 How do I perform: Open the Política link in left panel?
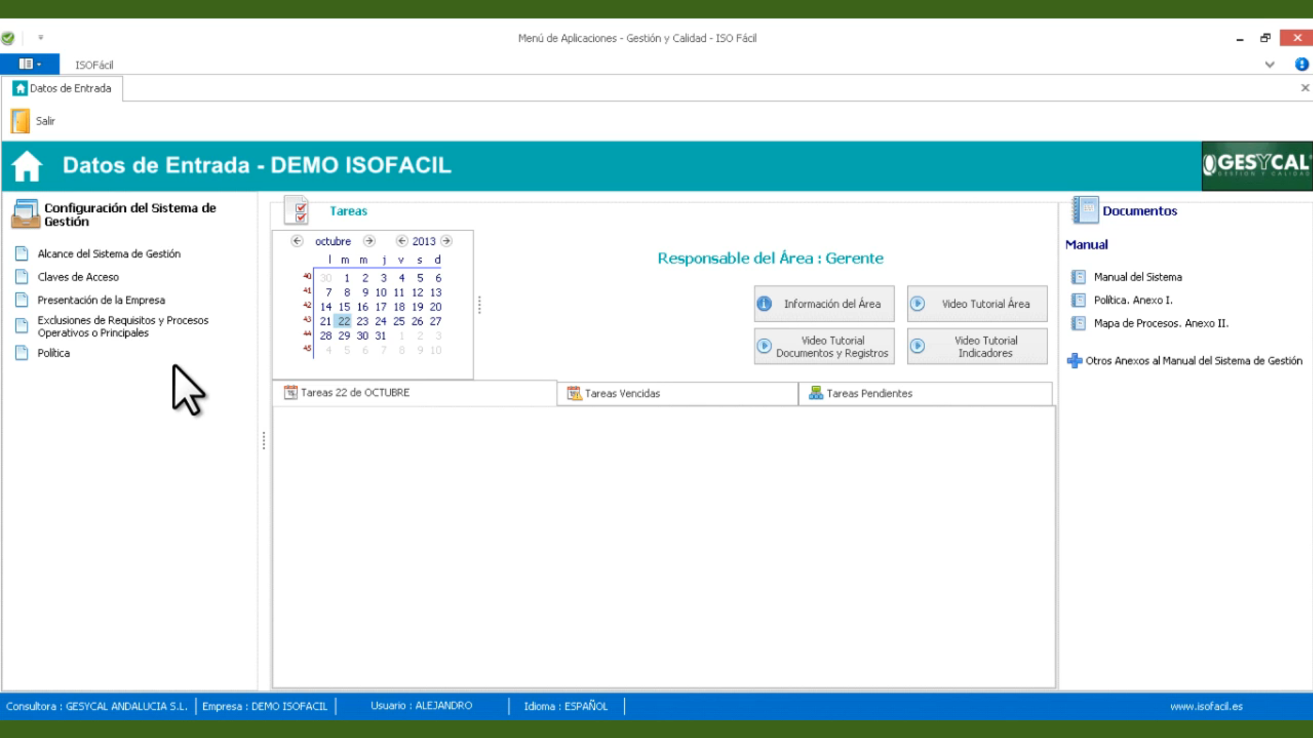(53, 353)
